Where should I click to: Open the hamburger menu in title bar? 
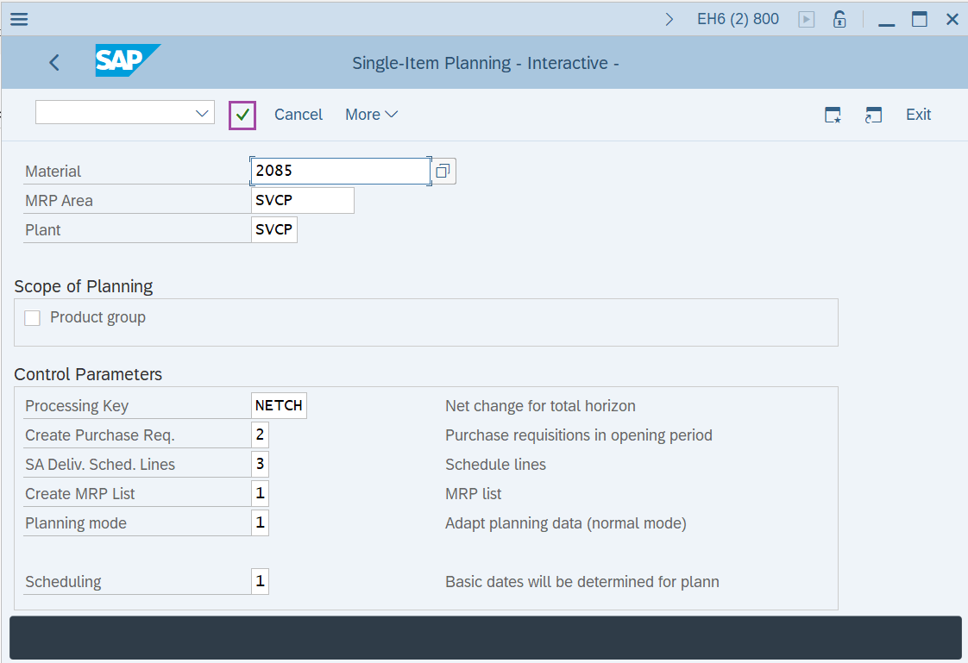pyautogui.click(x=18, y=19)
